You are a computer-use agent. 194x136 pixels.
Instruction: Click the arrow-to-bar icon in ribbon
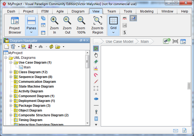125,25
